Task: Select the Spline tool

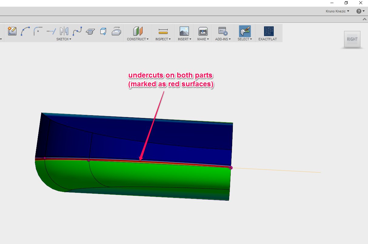Action: click(77, 31)
